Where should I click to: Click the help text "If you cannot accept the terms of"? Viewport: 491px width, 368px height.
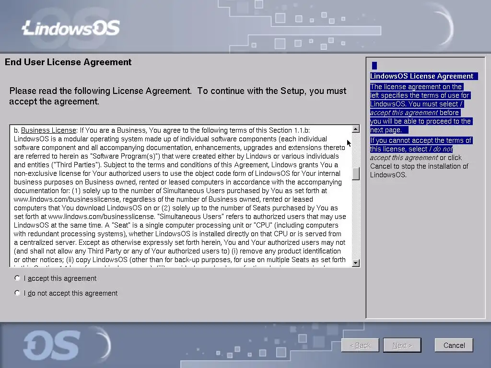point(421,140)
